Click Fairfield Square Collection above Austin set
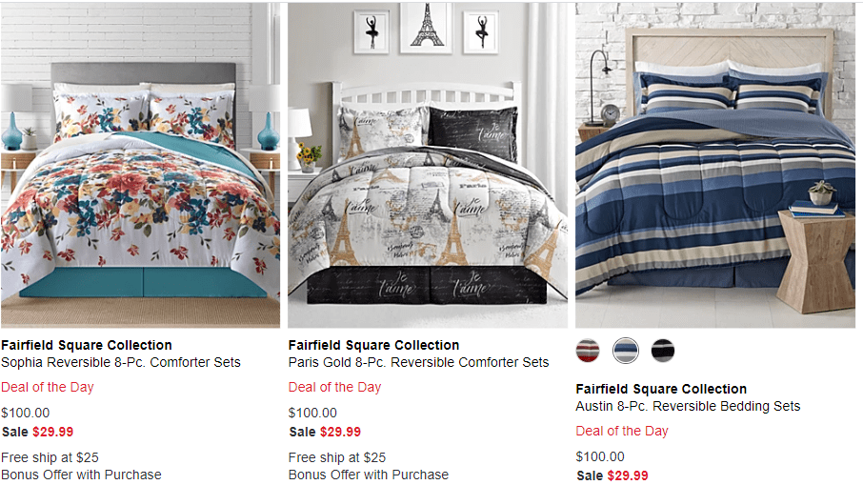 point(661,389)
